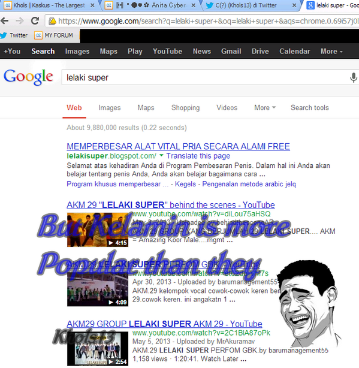Screen dimensions: 359x368
Task: Click the yellow padlock security icon
Action: pos(52,21)
